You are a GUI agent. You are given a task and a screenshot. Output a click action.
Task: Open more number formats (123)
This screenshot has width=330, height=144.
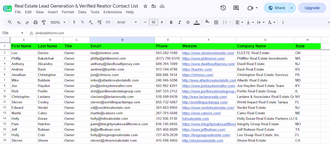(x=108, y=22)
